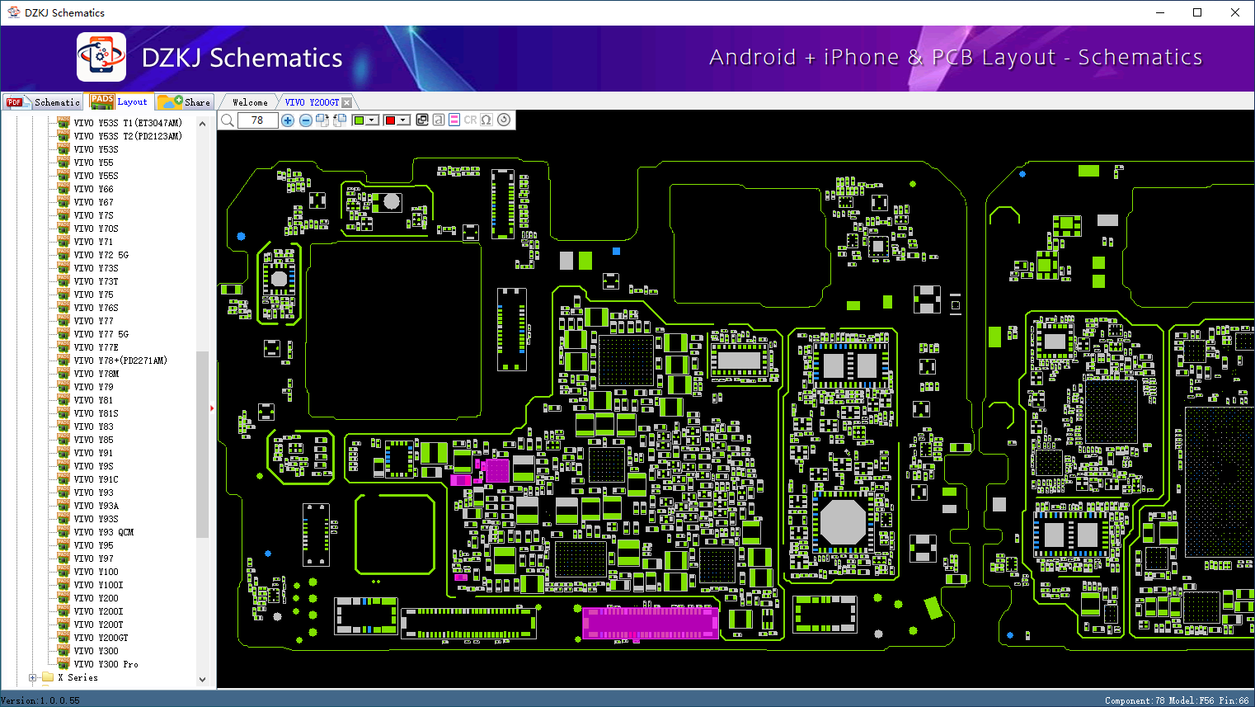Click PADS icon beside VIVO Y85
Screen dimensions: 1255x707
63,440
